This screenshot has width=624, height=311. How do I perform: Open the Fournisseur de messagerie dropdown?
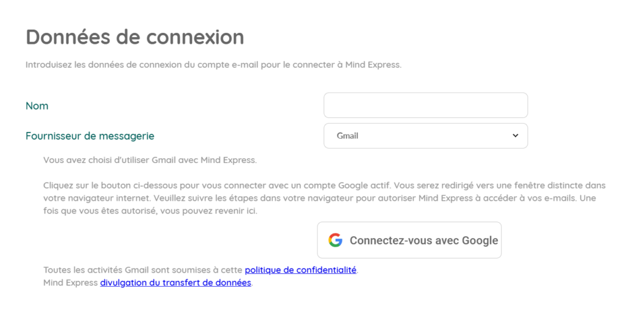(425, 136)
